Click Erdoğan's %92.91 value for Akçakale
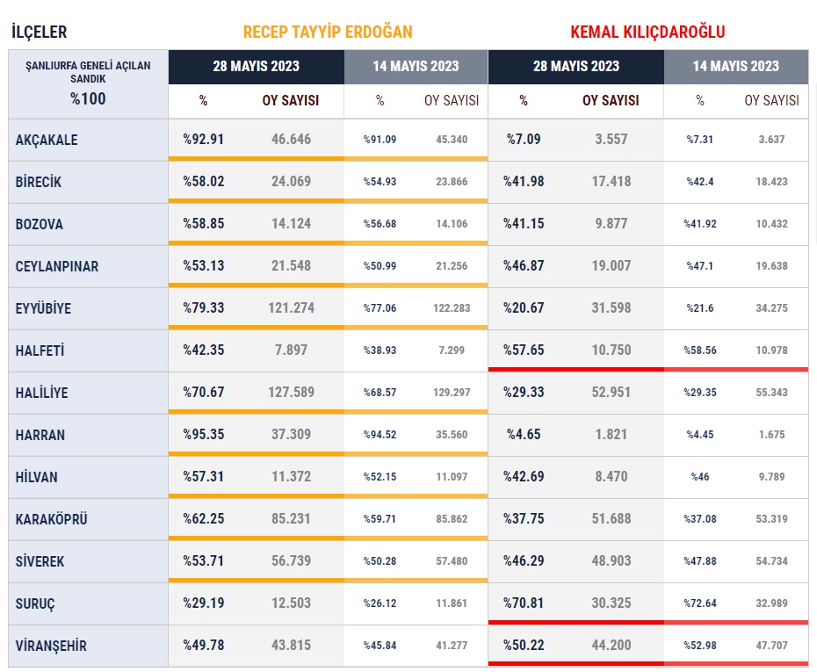Screen dimensions: 817x672 click(203, 139)
